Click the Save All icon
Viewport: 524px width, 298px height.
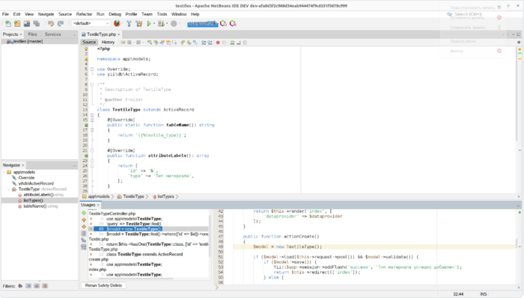click(37, 23)
